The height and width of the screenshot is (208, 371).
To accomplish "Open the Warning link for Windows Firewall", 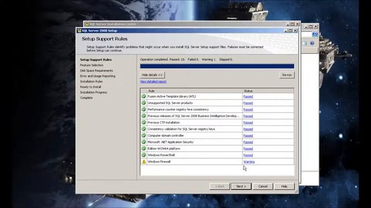I will pyautogui.click(x=249, y=162).
